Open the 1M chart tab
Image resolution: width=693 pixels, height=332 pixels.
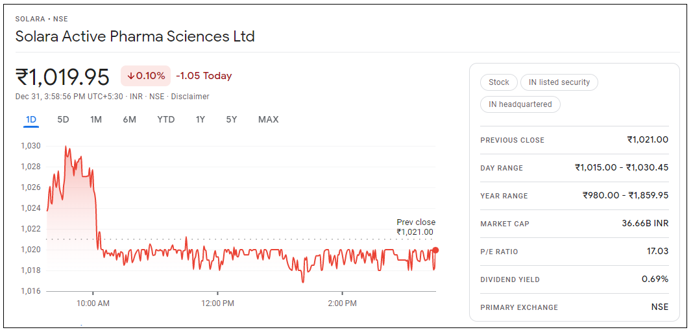coord(96,120)
